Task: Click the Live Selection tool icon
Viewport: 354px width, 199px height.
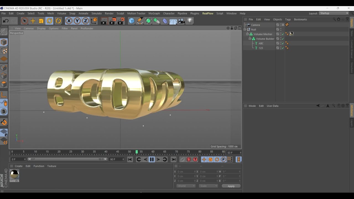Action: 24,21
